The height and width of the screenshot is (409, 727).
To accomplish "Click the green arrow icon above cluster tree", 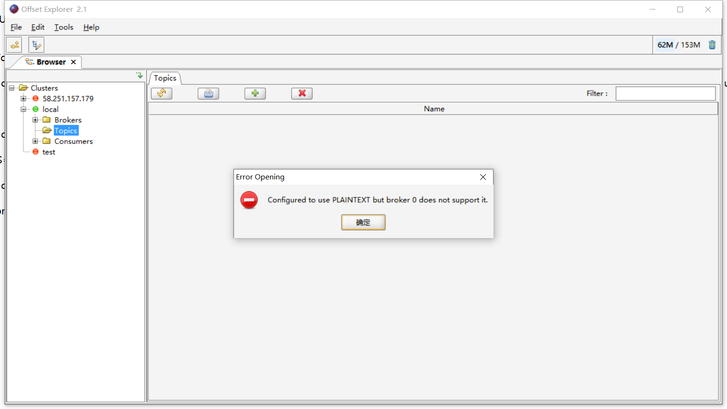I will (x=139, y=75).
